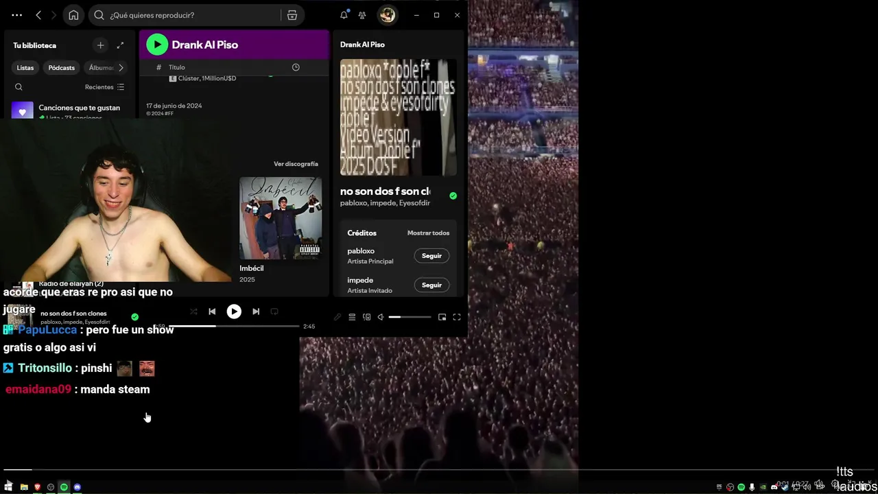Search within Tu biblioteca
The height and width of the screenshot is (494, 878).
coord(19,87)
